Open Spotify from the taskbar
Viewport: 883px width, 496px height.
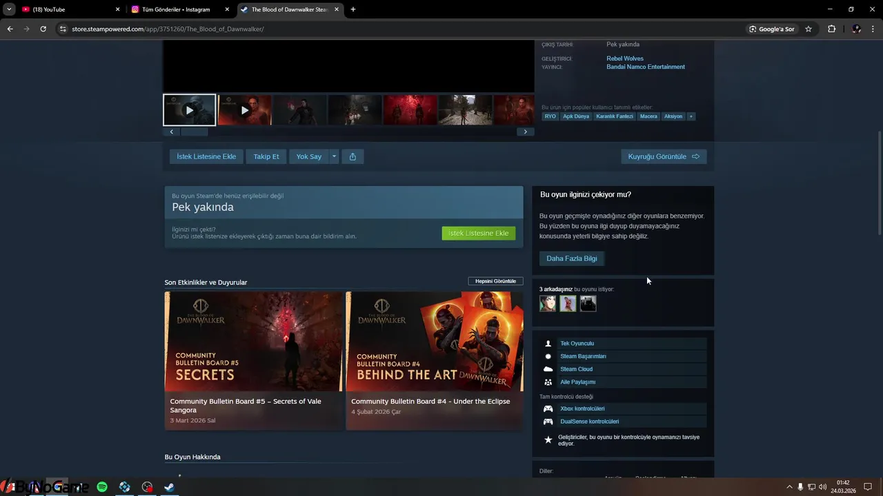point(102,487)
